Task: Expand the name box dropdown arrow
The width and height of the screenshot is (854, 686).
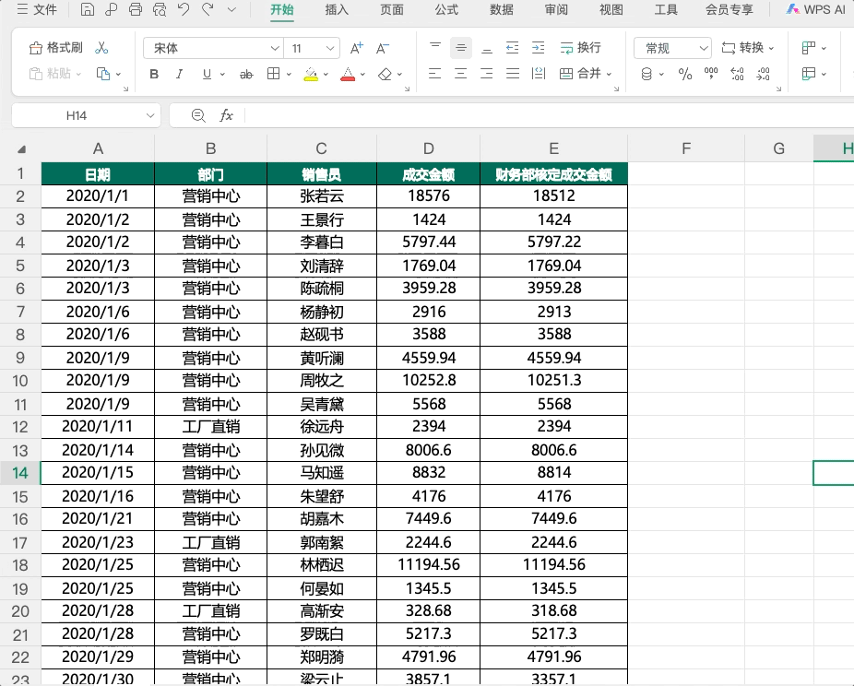Action: (150, 115)
